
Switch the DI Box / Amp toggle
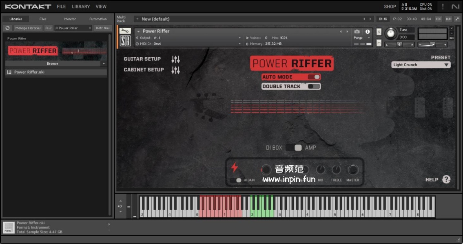pyautogui.click(x=294, y=148)
